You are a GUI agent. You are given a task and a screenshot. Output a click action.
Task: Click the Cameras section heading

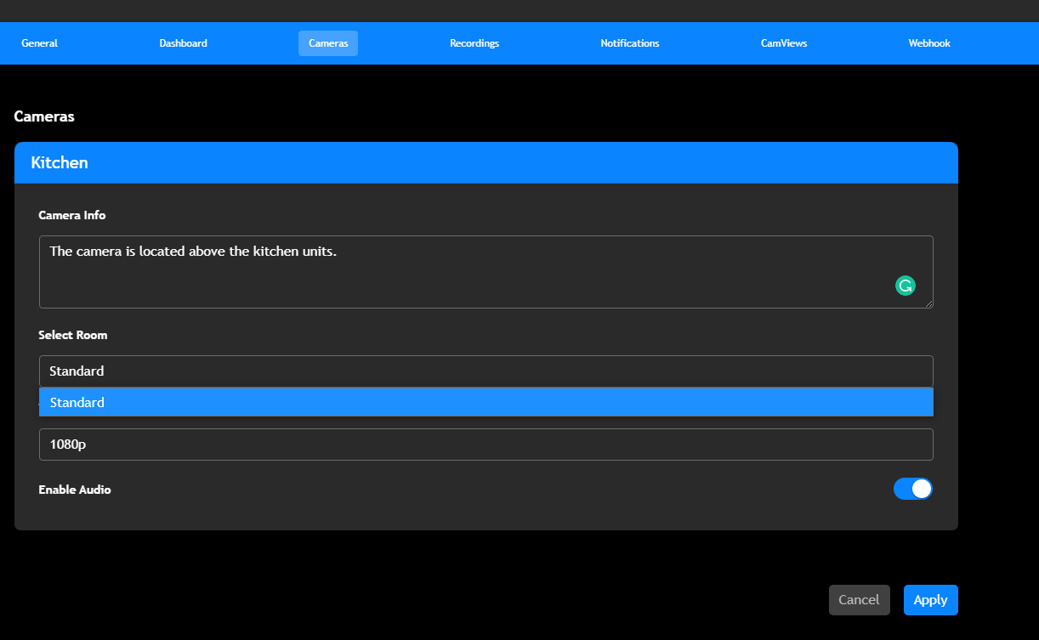click(44, 116)
